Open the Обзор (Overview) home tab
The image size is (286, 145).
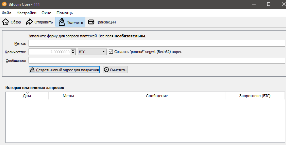tap(11, 22)
